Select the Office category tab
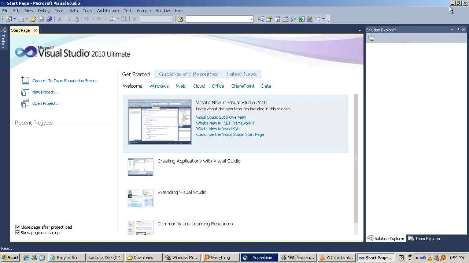 click(218, 86)
